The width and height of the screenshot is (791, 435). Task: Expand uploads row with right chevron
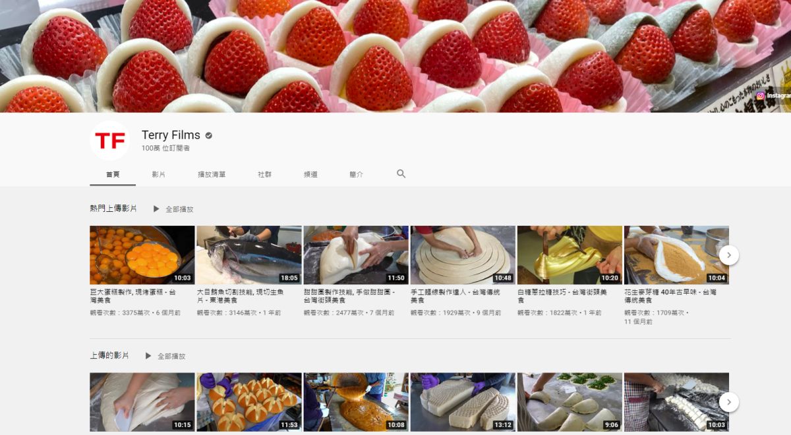click(728, 402)
